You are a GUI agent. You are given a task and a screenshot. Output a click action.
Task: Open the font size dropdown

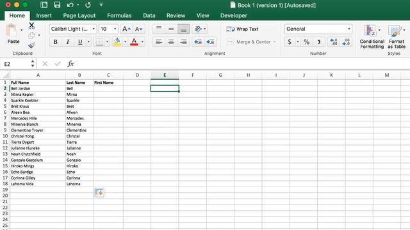(115, 29)
